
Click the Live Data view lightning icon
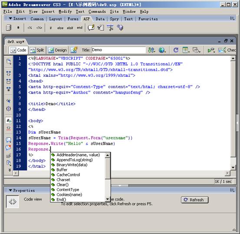(74, 50)
